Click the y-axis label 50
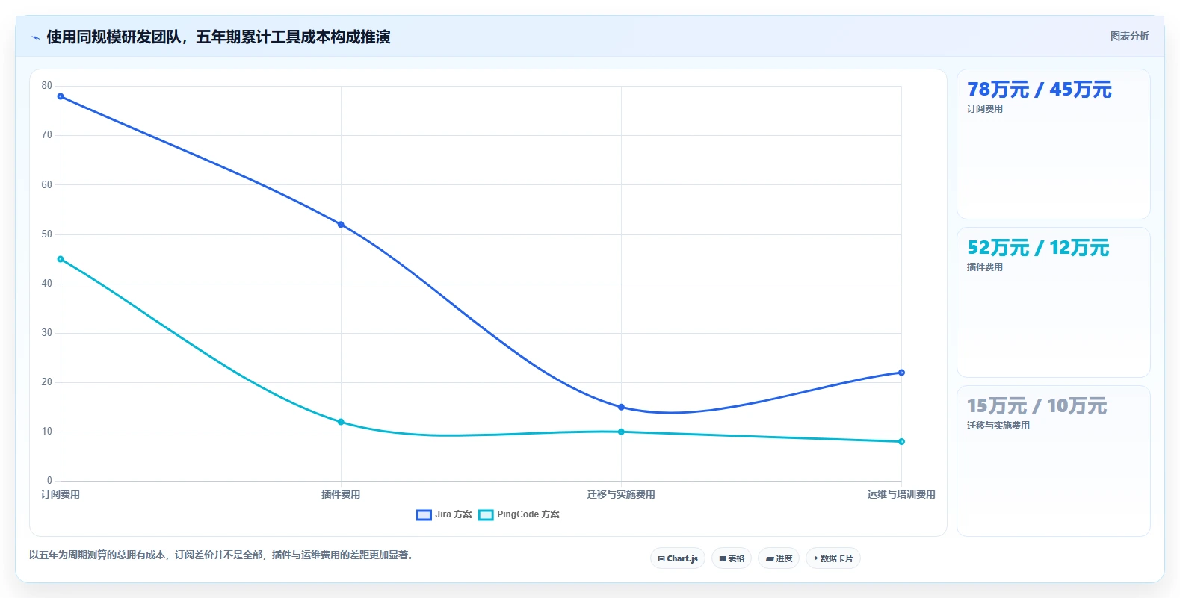The height and width of the screenshot is (598, 1180). (47, 234)
